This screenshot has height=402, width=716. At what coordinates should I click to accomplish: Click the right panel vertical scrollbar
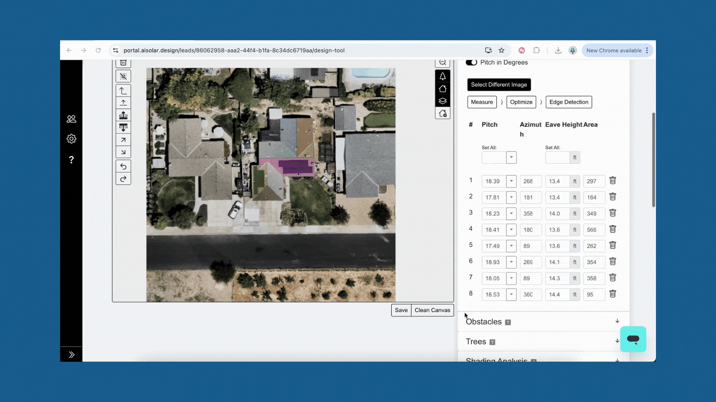tap(653, 160)
